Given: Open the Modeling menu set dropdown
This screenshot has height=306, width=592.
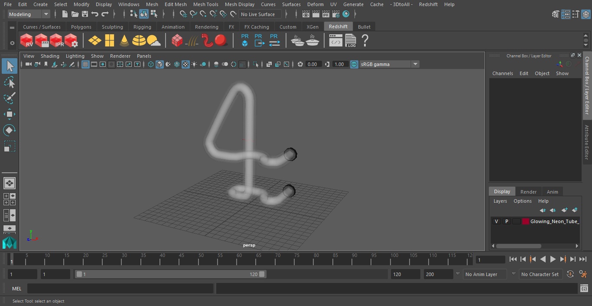Looking at the screenshot, I should click(x=29, y=14).
